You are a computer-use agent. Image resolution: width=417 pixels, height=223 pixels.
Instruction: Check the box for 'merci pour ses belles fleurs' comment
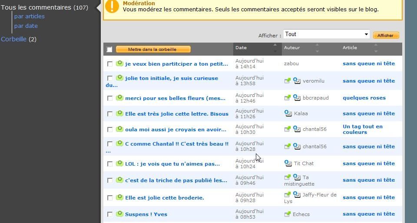point(110,98)
